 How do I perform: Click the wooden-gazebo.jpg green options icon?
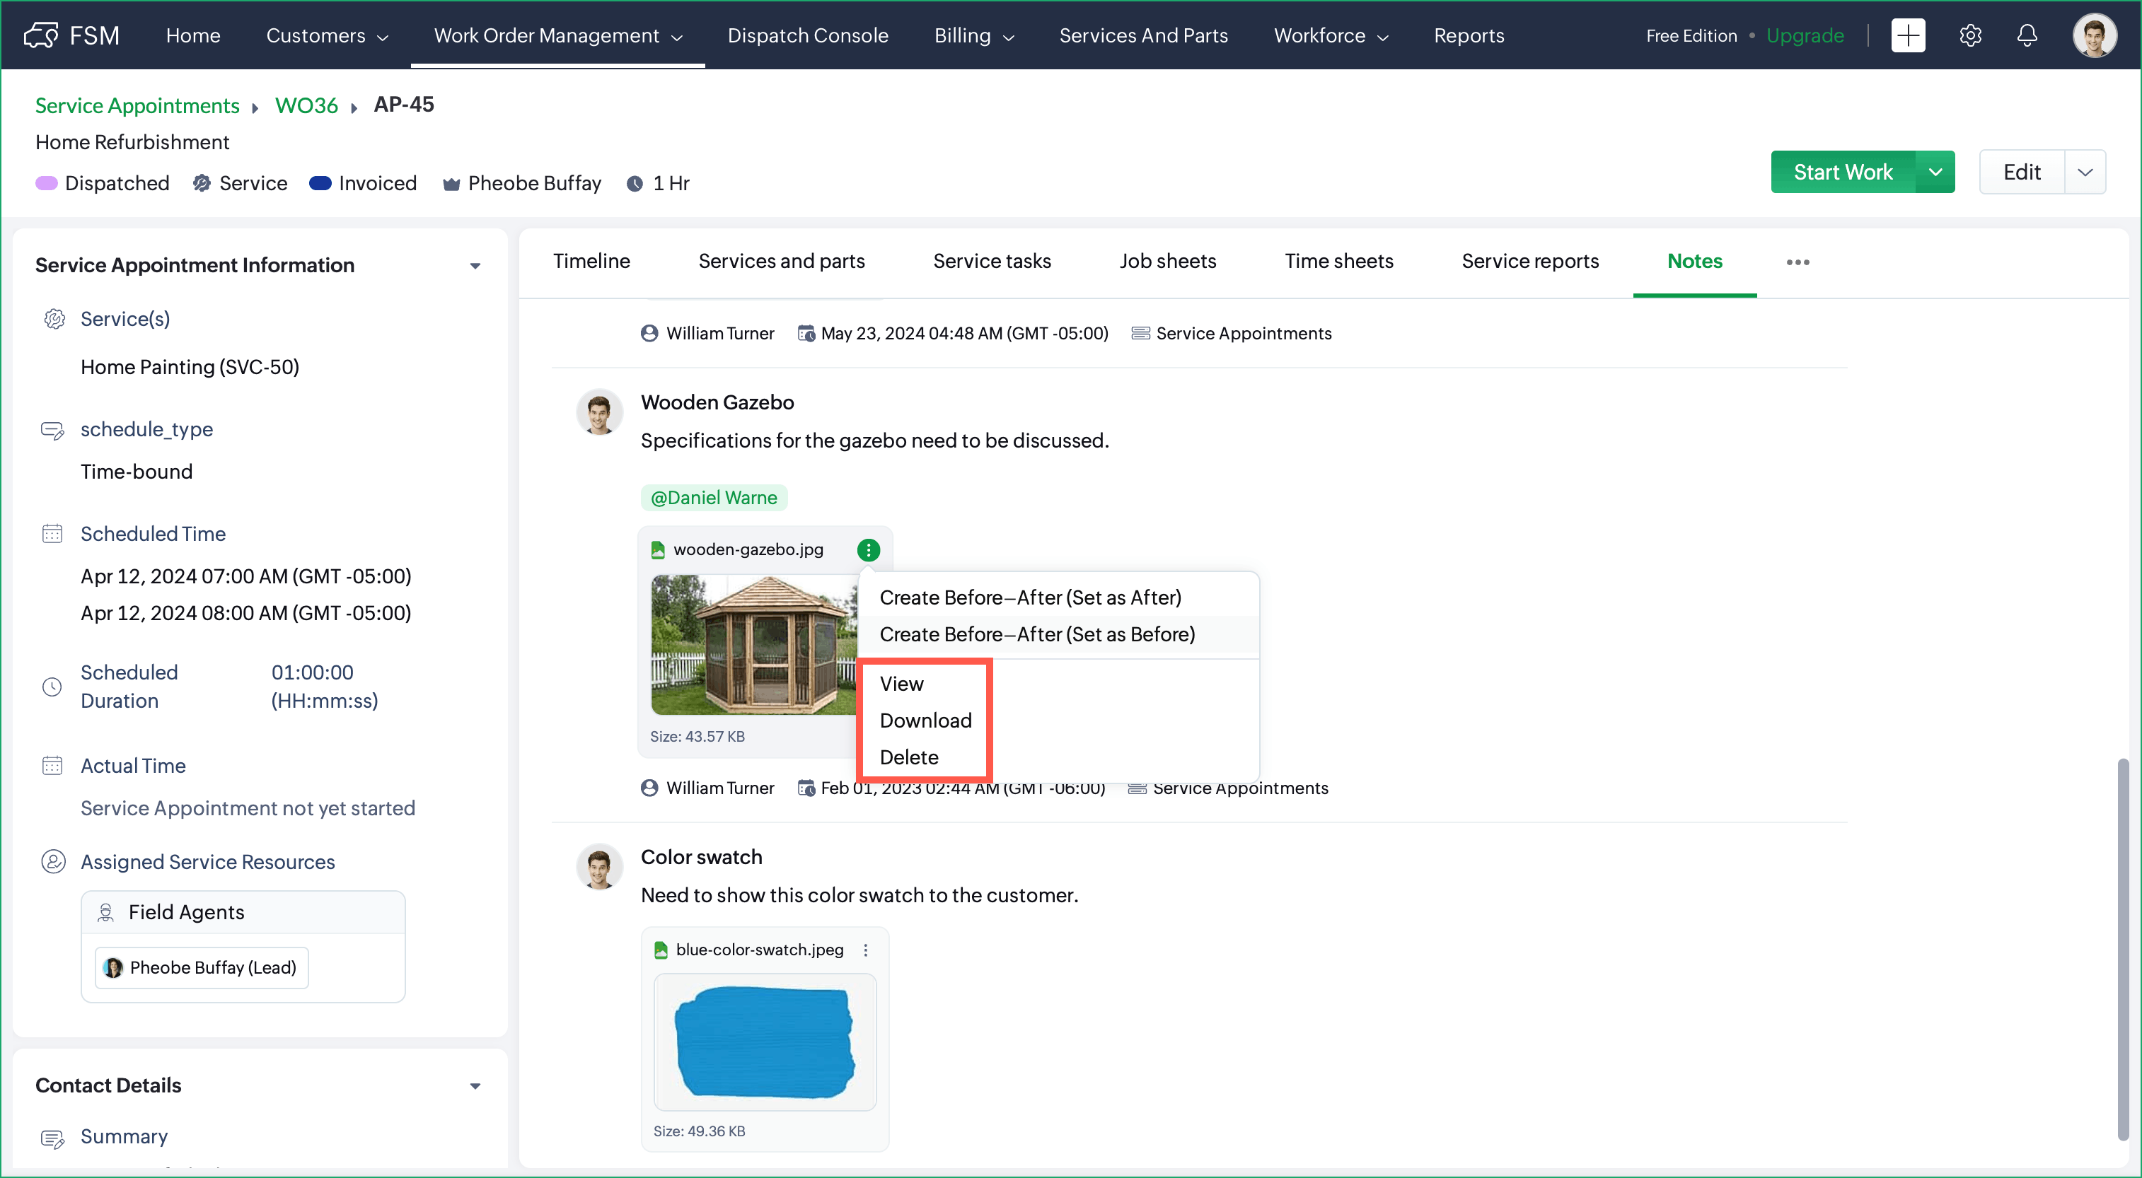coord(868,549)
